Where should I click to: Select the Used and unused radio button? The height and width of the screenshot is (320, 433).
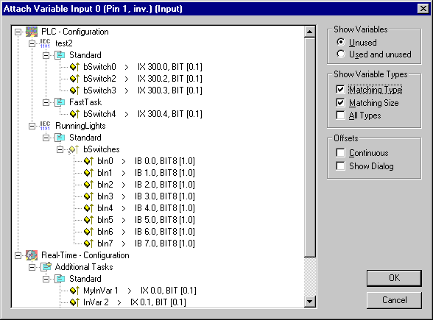click(341, 54)
